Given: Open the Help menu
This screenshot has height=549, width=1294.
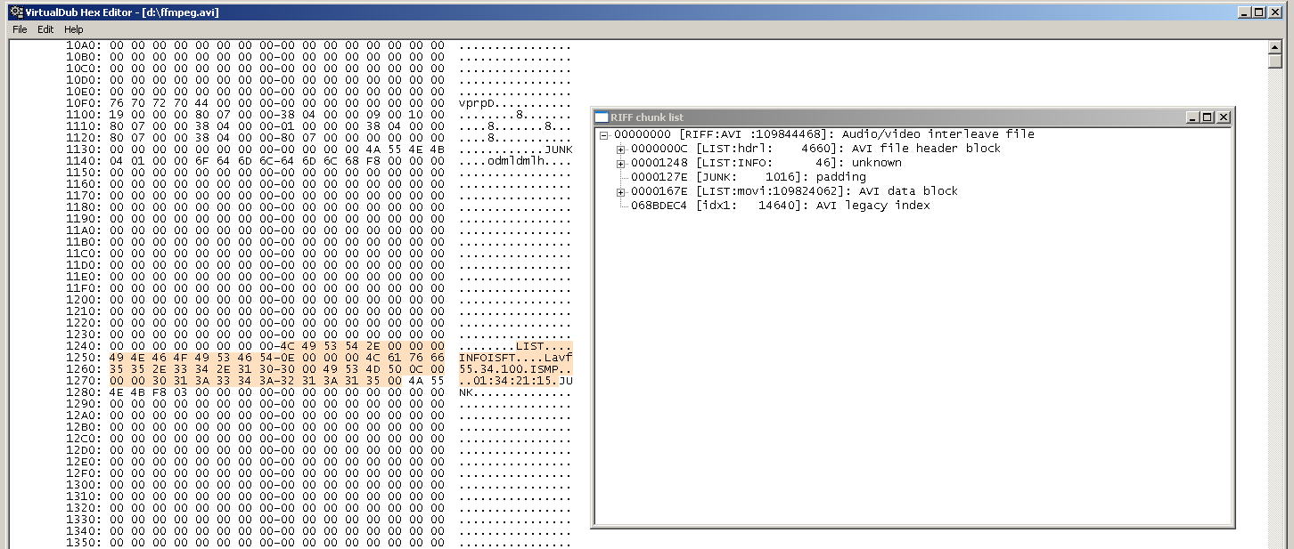Looking at the screenshot, I should click(x=73, y=29).
